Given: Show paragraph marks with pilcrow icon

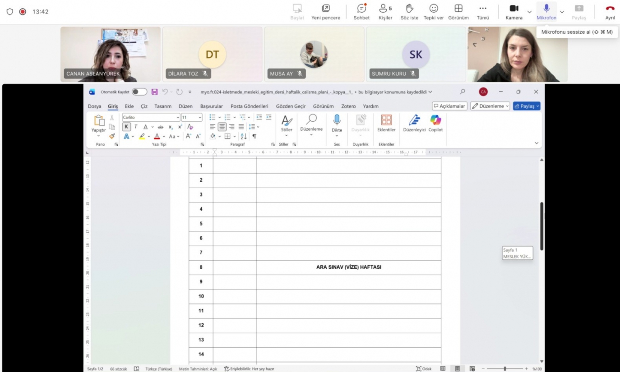Looking at the screenshot, I should (x=254, y=136).
